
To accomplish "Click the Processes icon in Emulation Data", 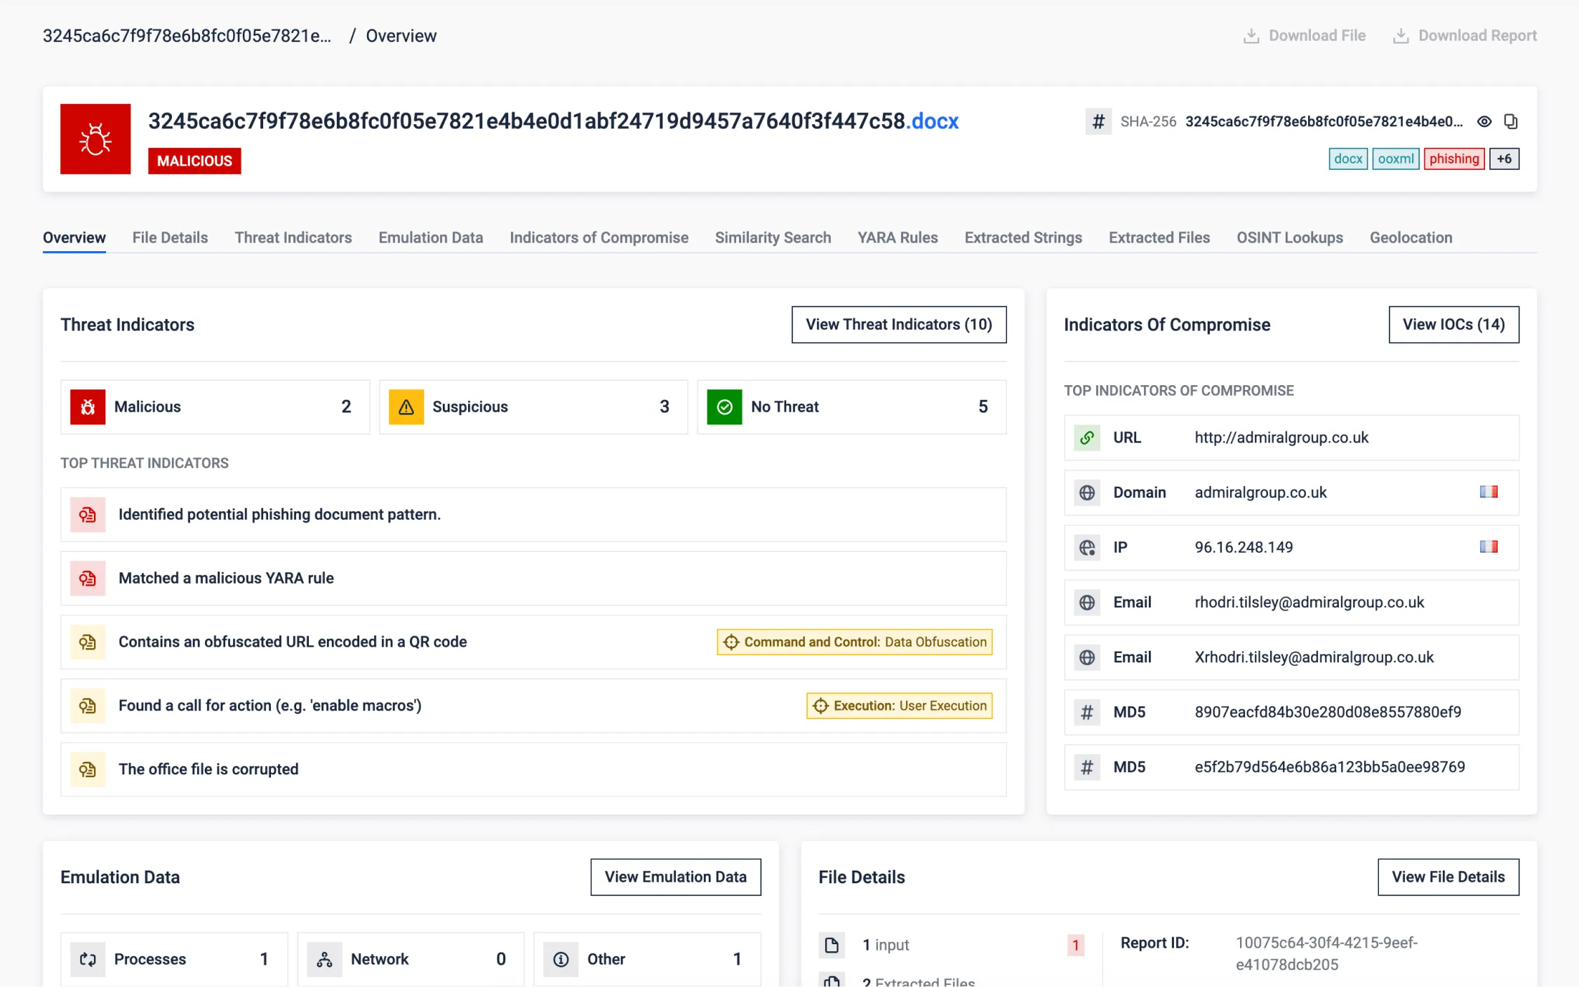I will coord(88,959).
